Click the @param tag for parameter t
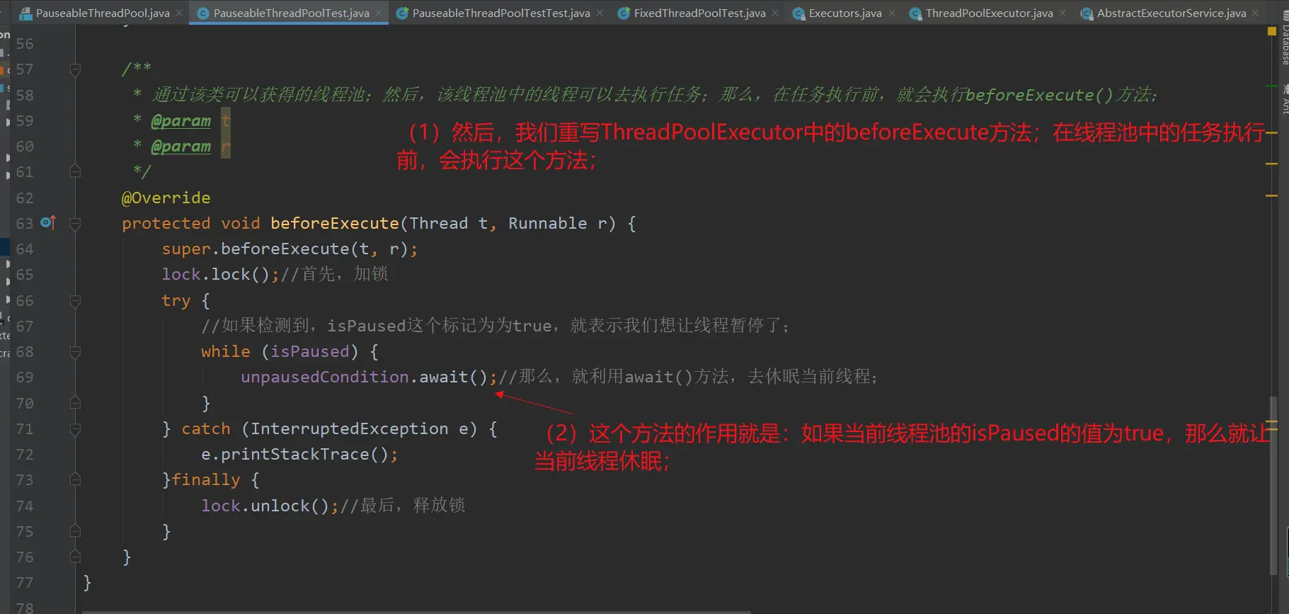The width and height of the screenshot is (1289, 614). pos(181,121)
